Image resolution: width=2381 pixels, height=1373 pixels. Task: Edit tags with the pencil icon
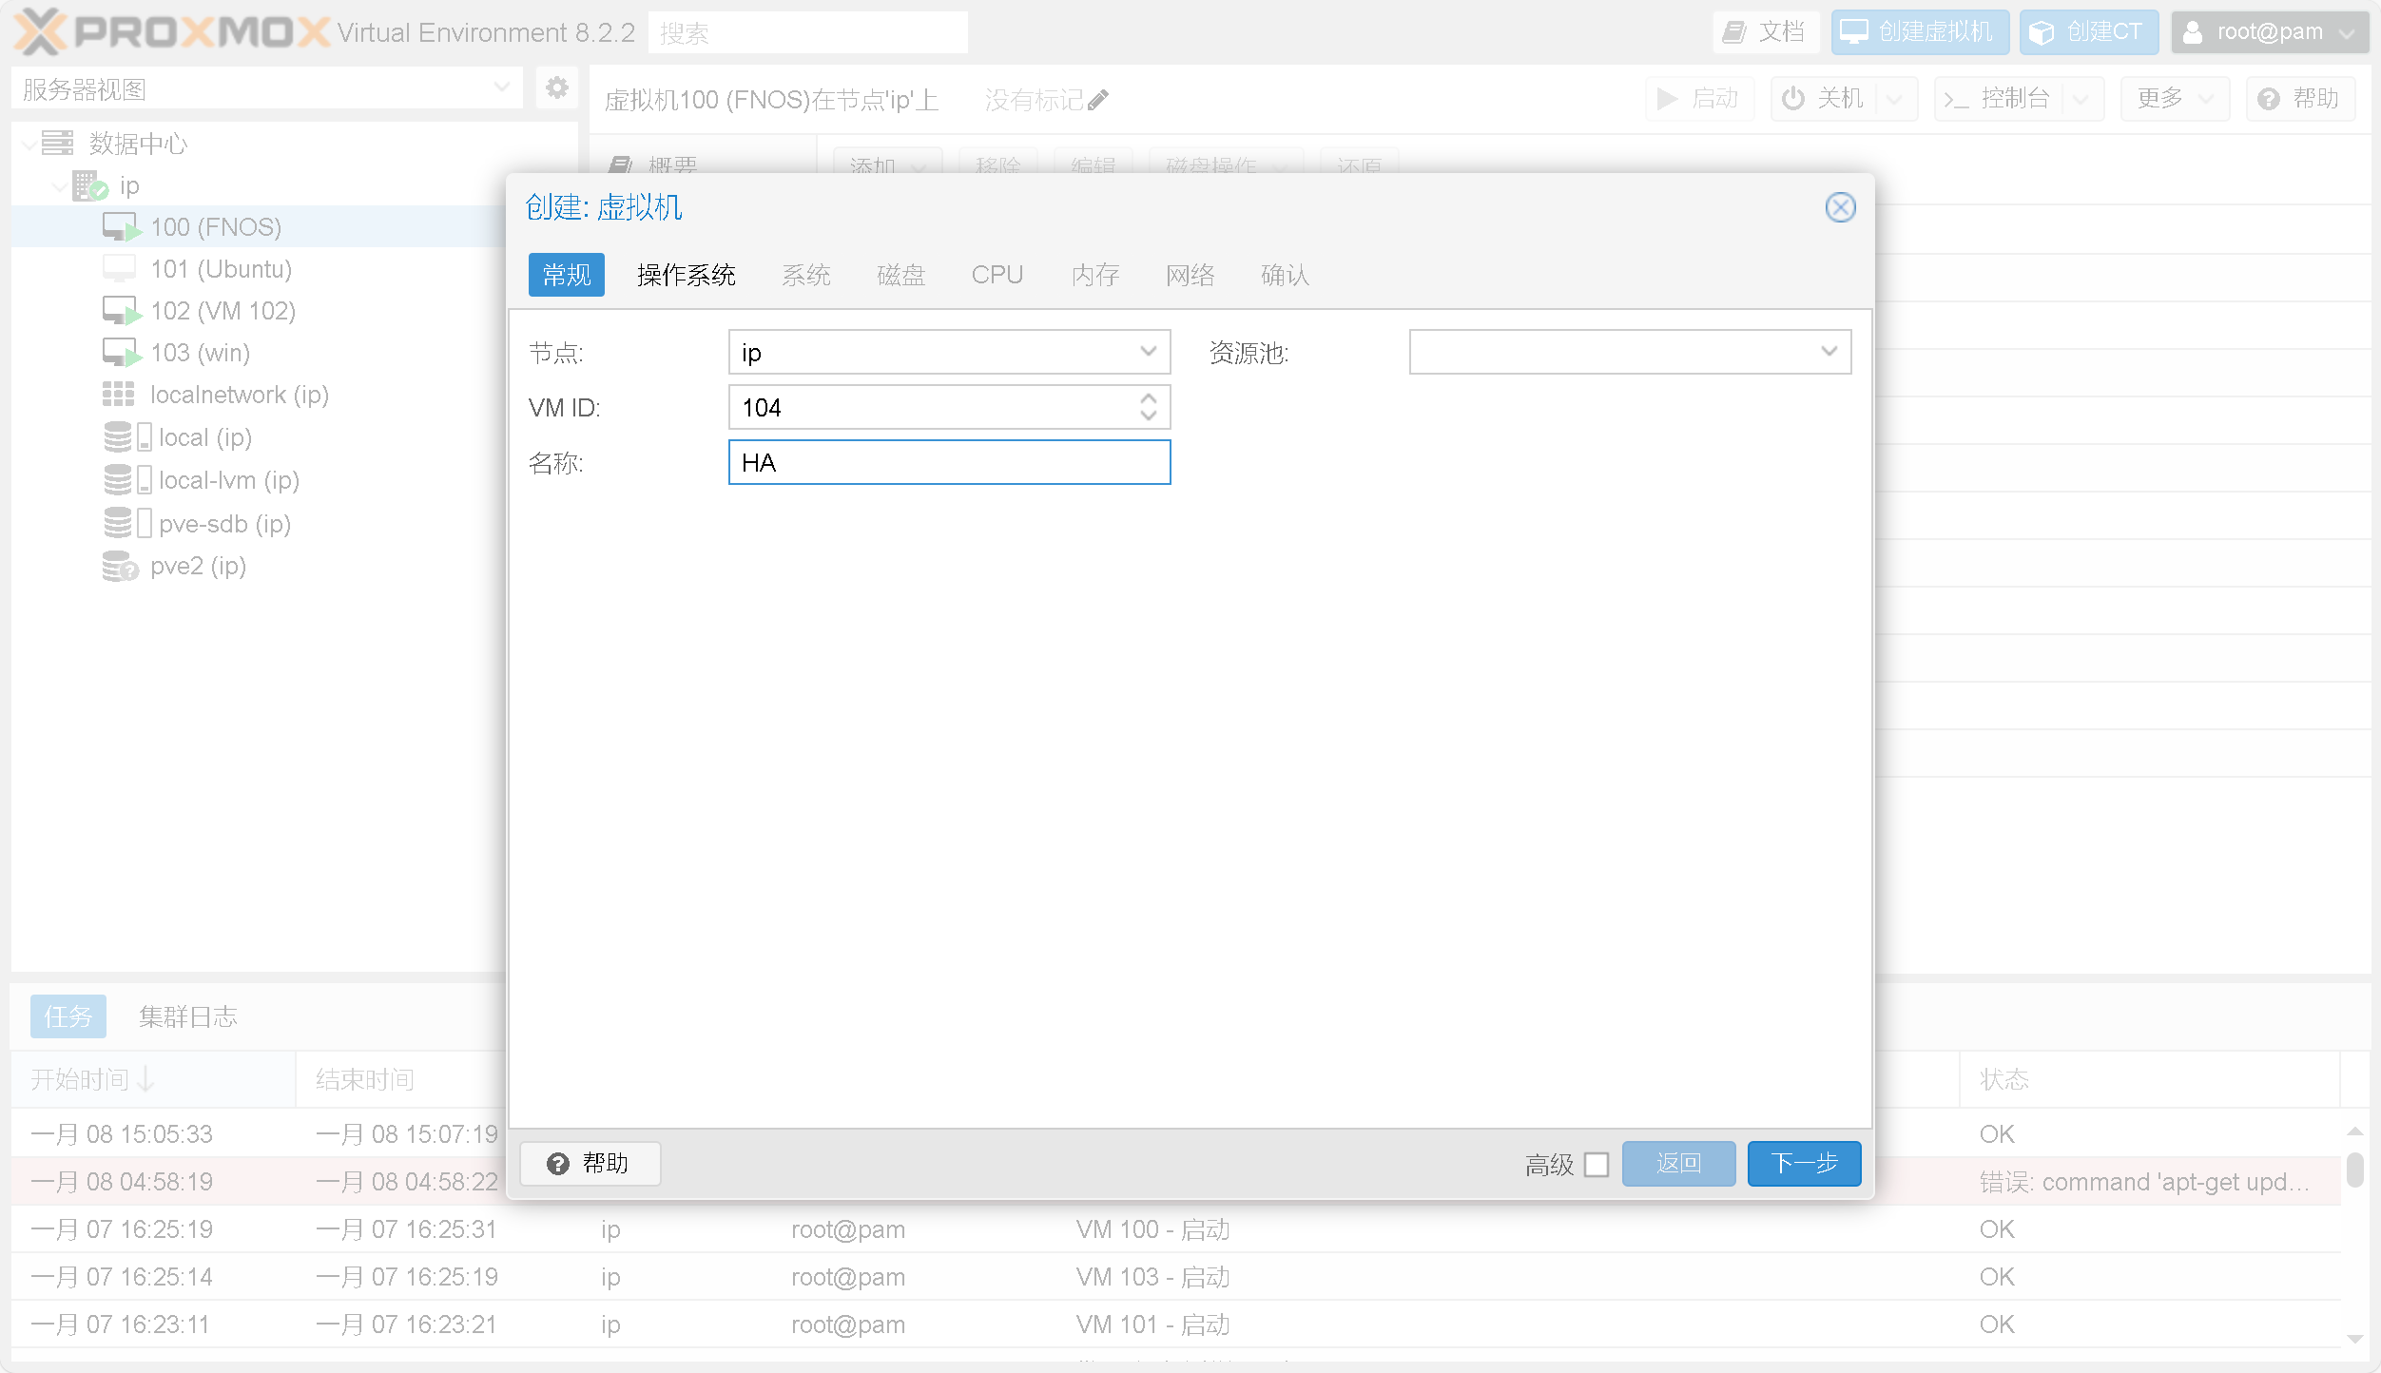[1098, 100]
